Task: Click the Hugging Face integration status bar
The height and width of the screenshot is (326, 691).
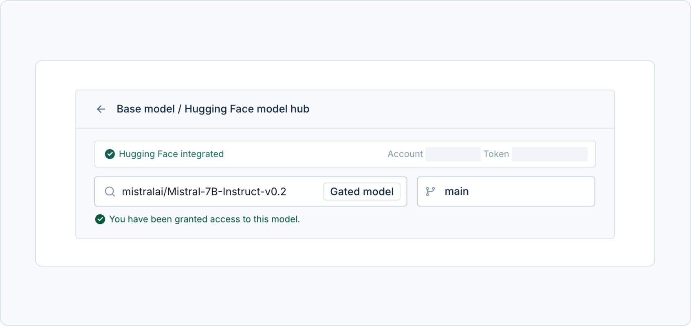Action: [345, 154]
